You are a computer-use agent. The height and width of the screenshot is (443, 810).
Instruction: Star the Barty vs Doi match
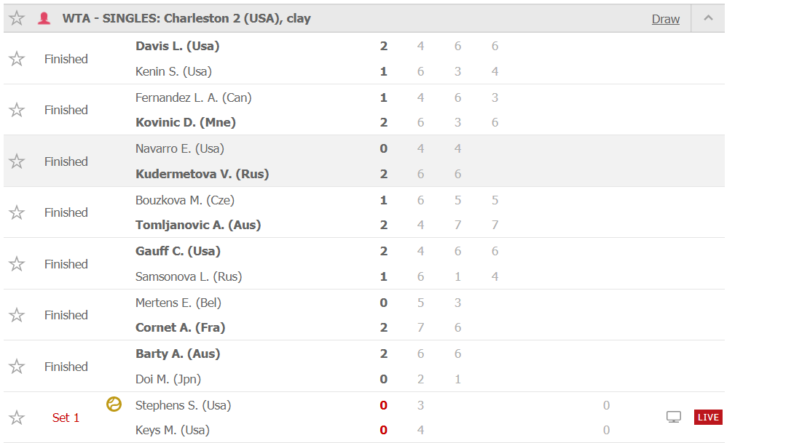17,367
